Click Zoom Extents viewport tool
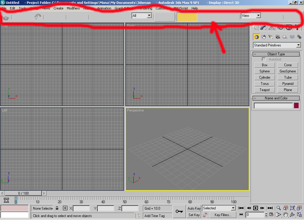Viewport: 304px width, 220px height. pos(292,208)
